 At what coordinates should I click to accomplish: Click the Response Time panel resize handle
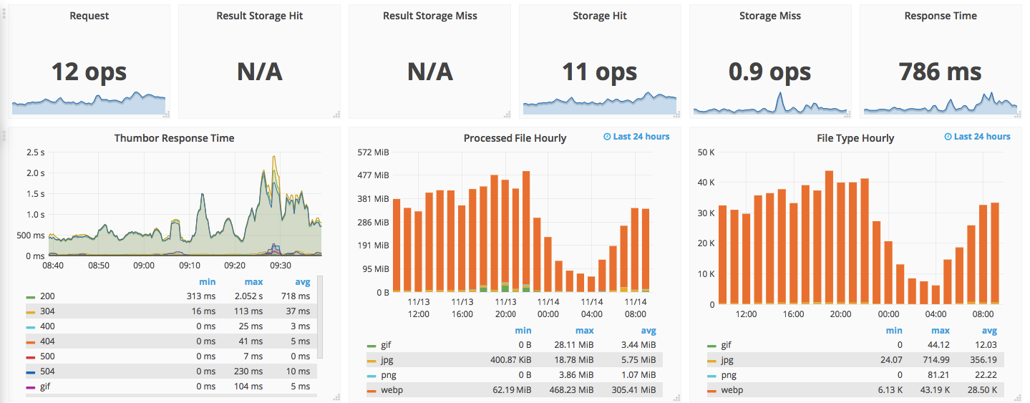click(x=1019, y=115)
